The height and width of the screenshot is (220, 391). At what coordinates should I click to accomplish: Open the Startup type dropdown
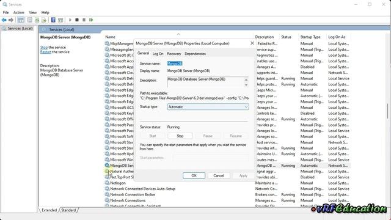point(208,107)
